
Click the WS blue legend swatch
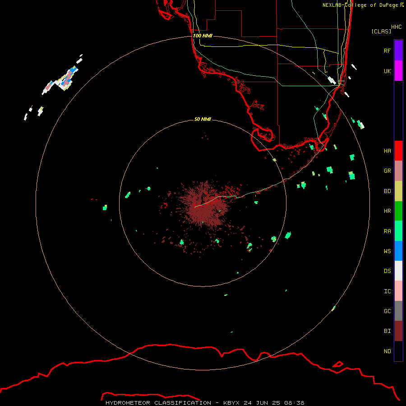coord(398,251)
